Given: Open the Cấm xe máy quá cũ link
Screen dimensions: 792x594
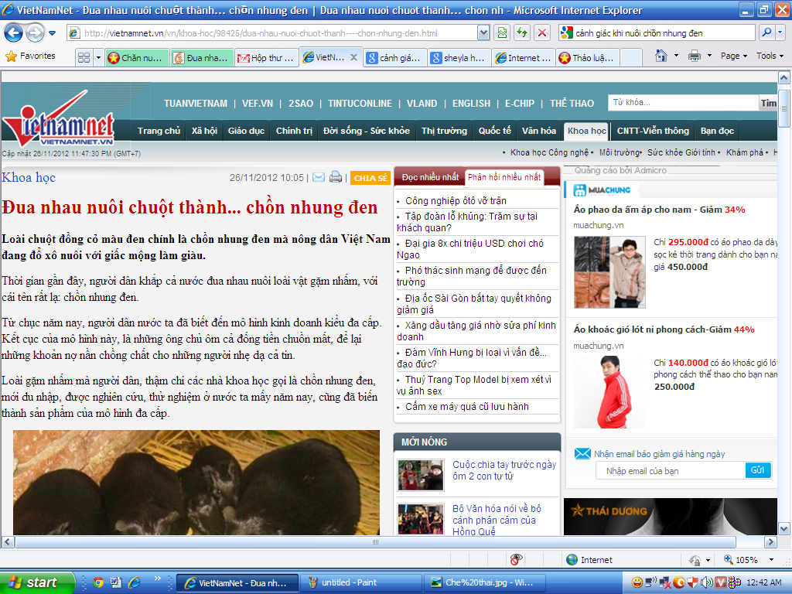Looking at the screenshot, I should point(466,407).
